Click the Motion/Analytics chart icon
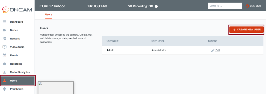This screenshot has height=94, width=266. pyautogui.click(x=5, y=72)
